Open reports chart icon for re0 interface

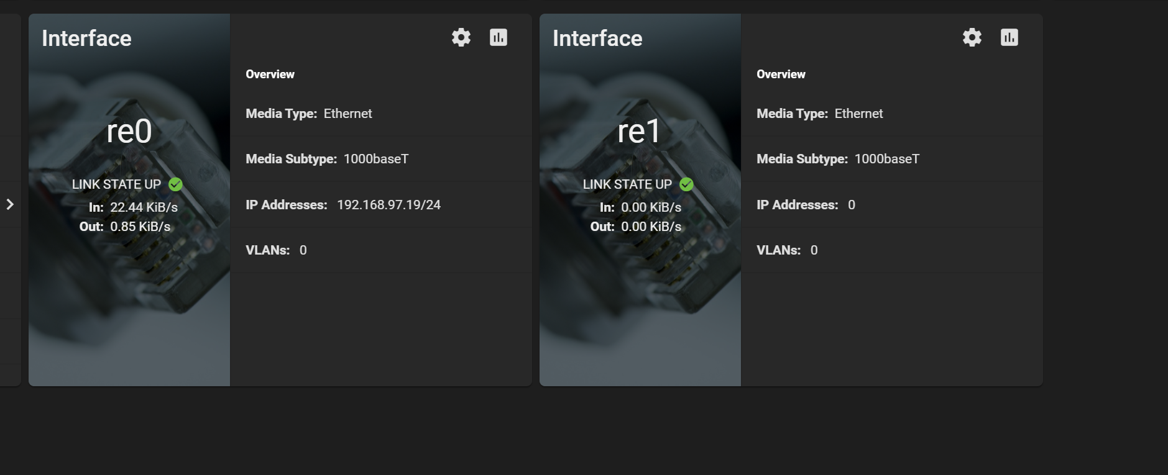[x=499, y=37]
